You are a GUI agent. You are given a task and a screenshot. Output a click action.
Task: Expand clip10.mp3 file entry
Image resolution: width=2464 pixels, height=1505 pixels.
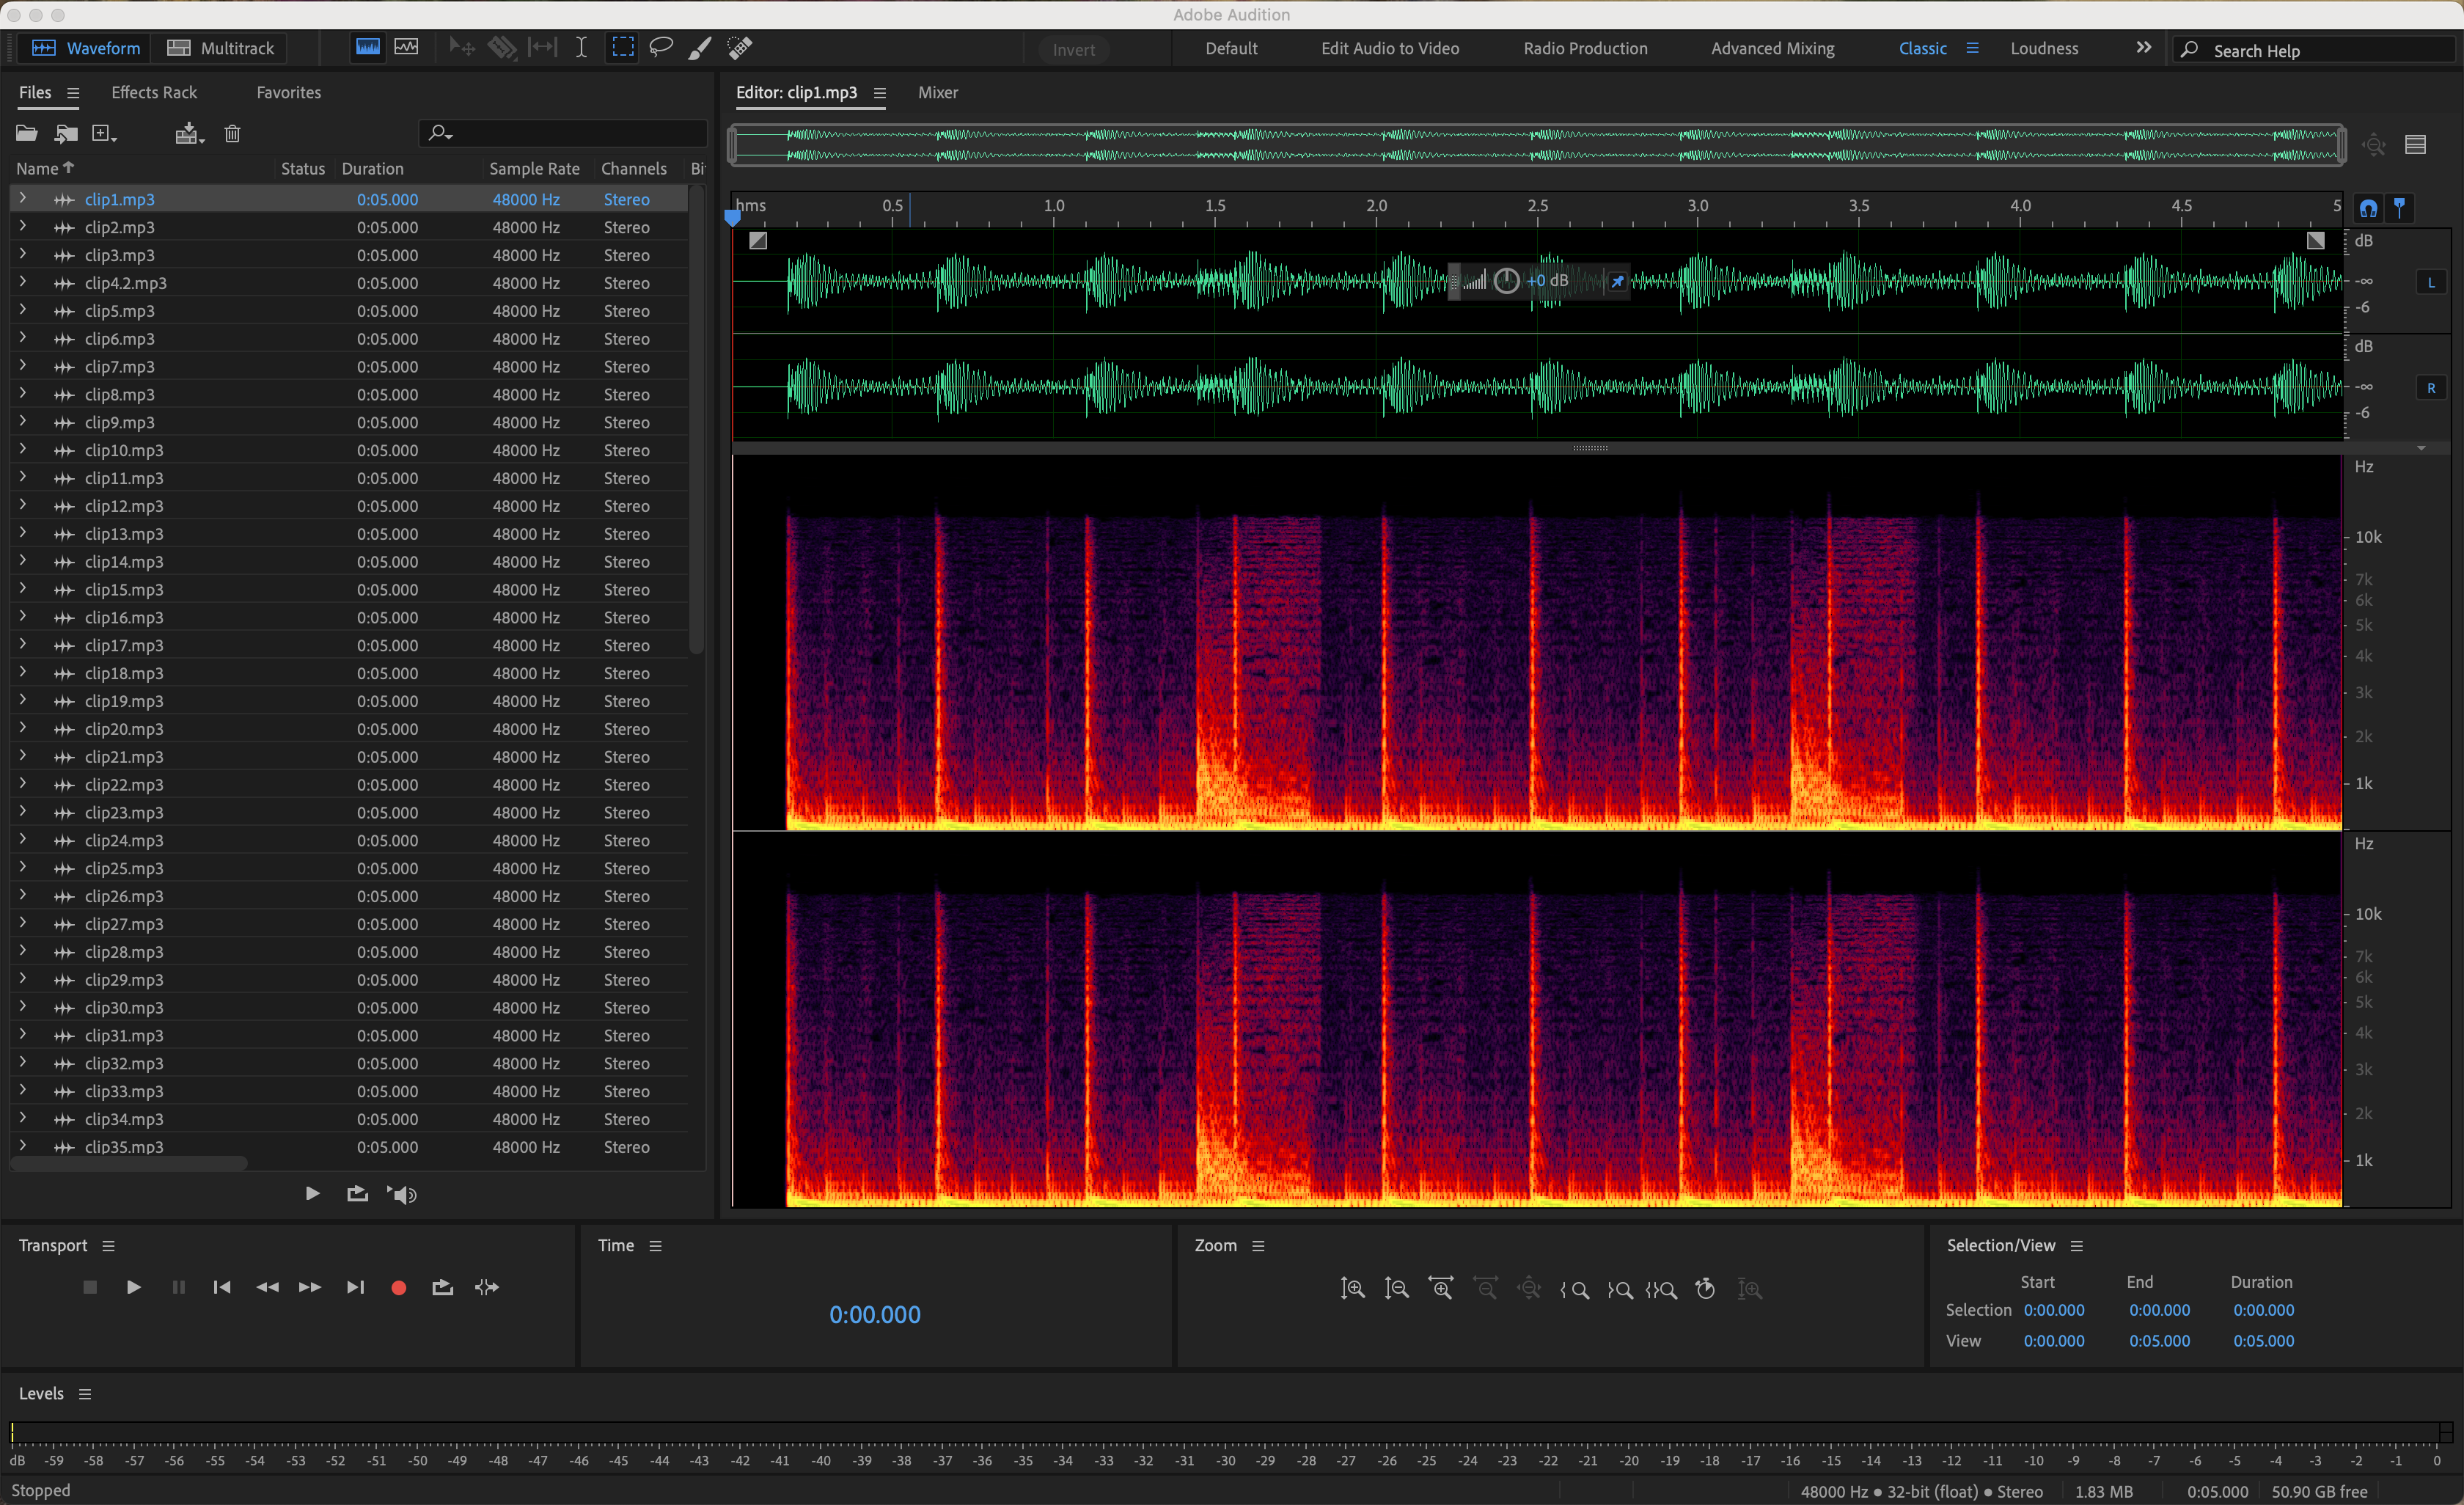tap(22, 449)
